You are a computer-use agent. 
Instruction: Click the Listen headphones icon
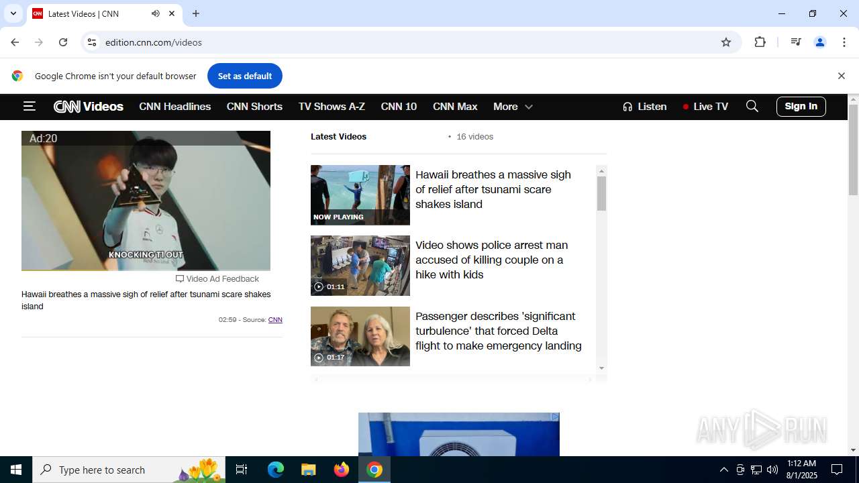pos(627,107)
